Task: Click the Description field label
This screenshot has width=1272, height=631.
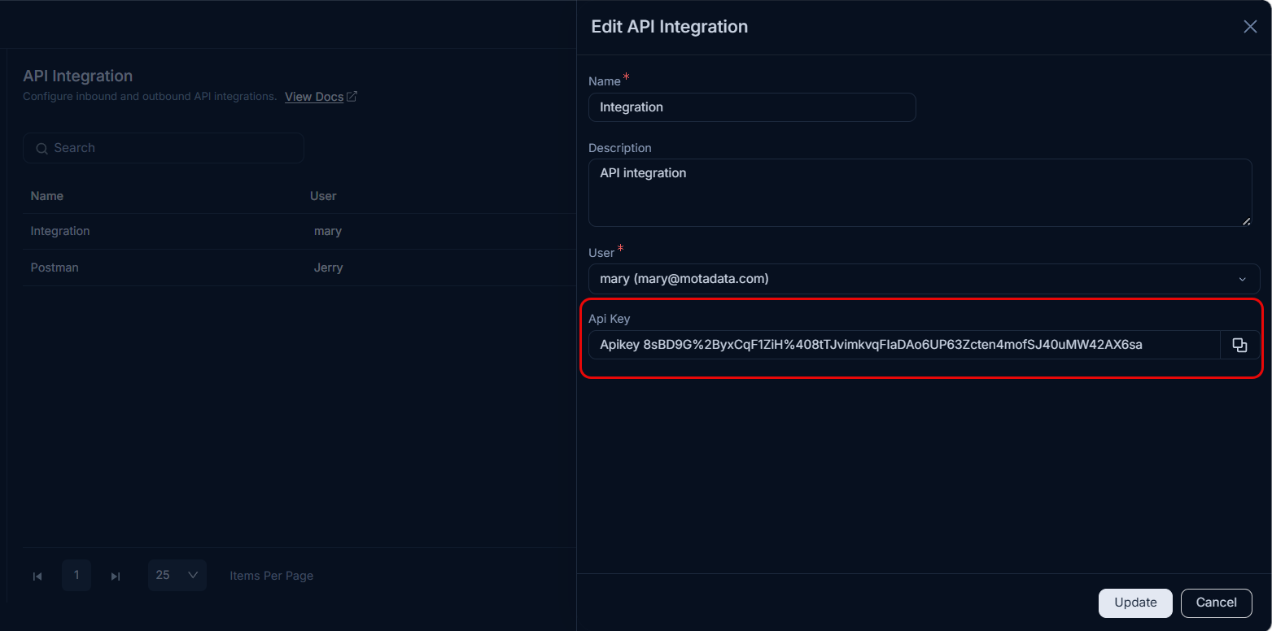Action: (620, 148)
